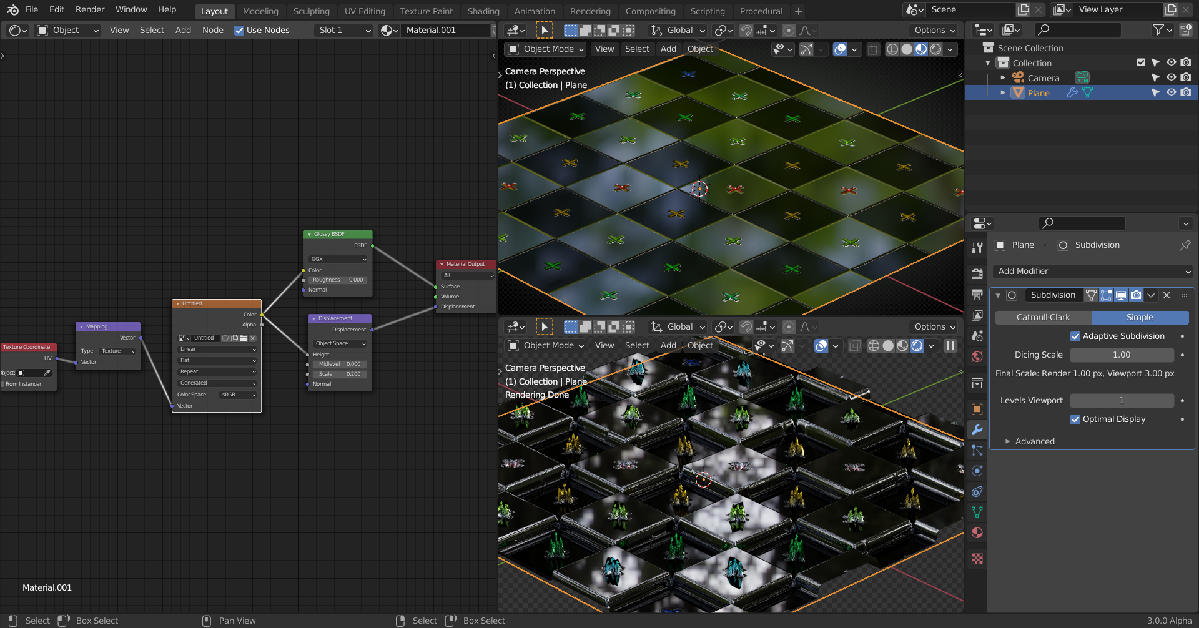Image resolution: width=1199 pixels, height=628 pixels.
Task: Remove the Subdivision modifier with X
Action: click(x=1167, y=295)
